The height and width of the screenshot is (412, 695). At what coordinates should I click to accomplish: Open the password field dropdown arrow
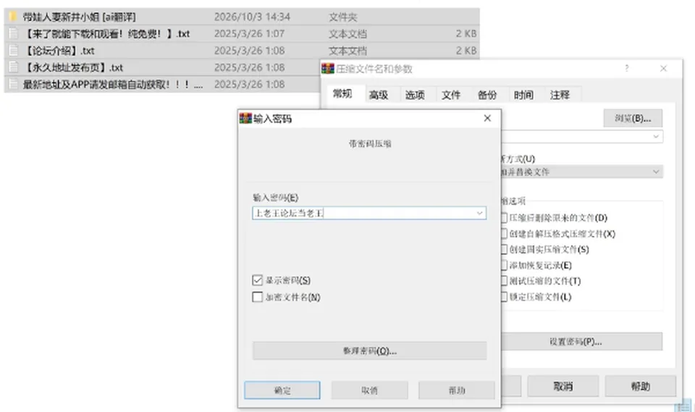pyautogui.click(x=479, y=214)
